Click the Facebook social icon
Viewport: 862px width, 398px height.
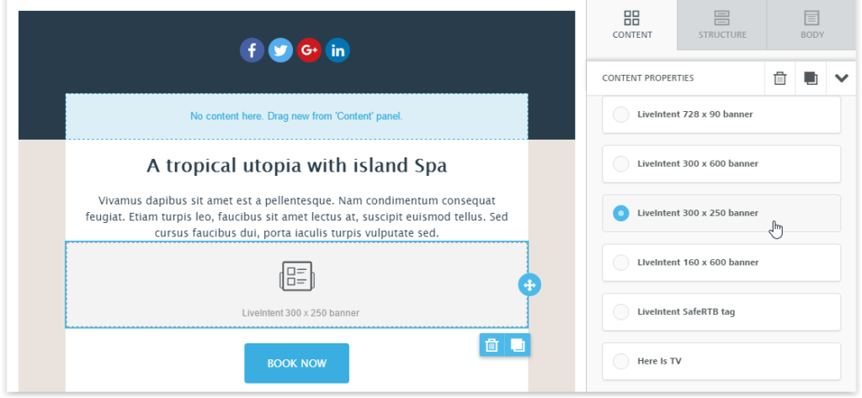coord(252,50)
